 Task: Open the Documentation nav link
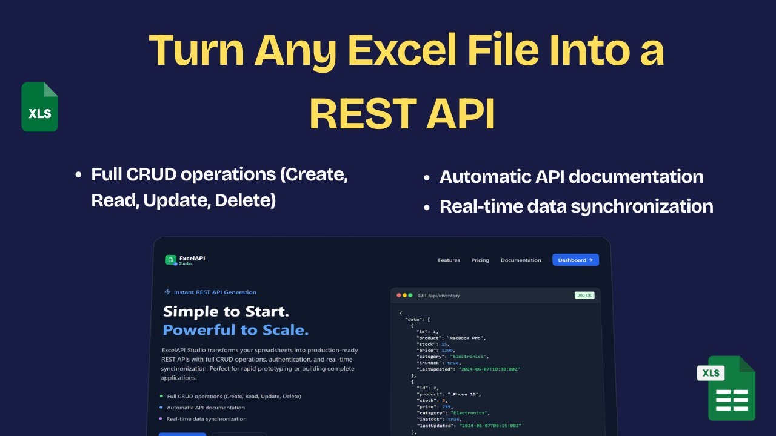tap(521, 260)
